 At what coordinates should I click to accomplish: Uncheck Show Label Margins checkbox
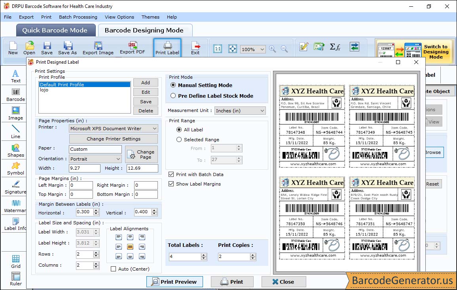tap(171, 184)
